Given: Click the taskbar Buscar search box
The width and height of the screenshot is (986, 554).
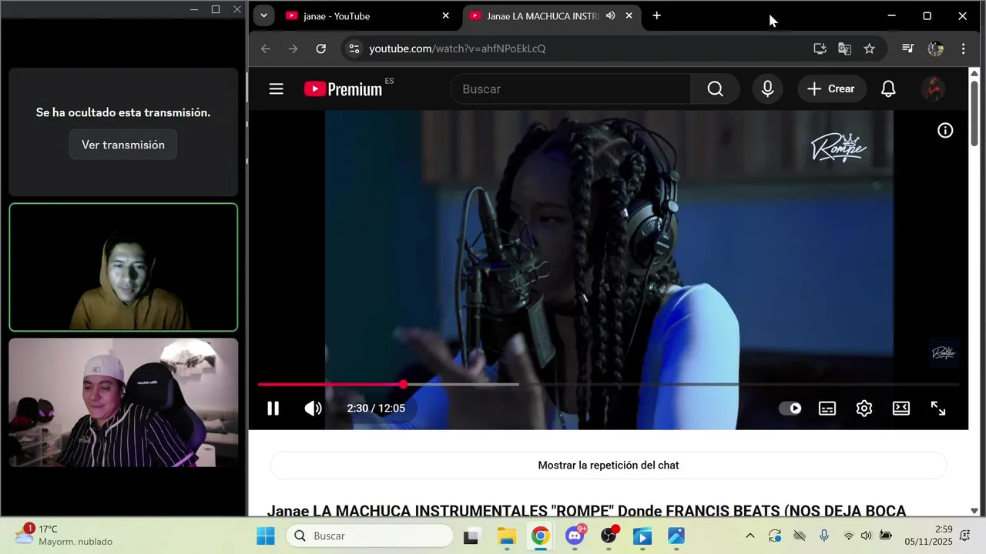Looking at the screenshot, I should [x=370, y=536].
